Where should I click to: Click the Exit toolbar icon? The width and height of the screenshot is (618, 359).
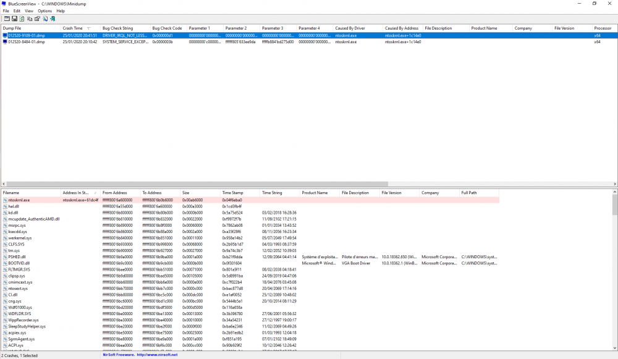pyautogui.click(x=53, y=19)
